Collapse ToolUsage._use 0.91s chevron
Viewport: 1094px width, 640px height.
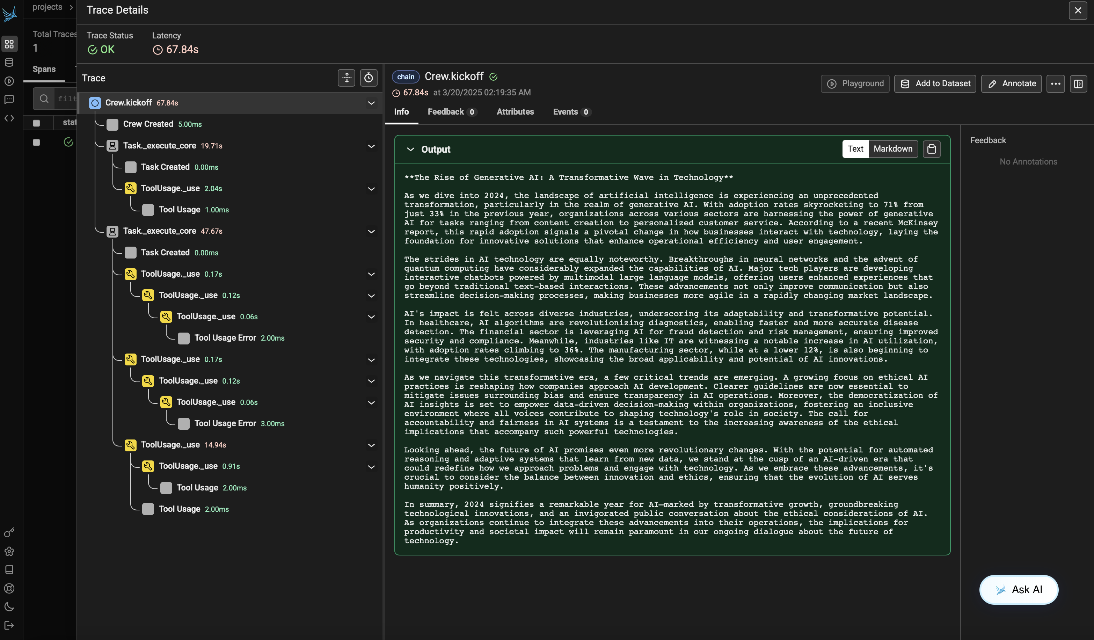pyautogui.click(x=371, y=467)
